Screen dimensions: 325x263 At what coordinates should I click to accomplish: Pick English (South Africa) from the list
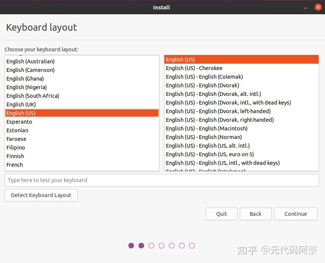[x=33, y=96]
